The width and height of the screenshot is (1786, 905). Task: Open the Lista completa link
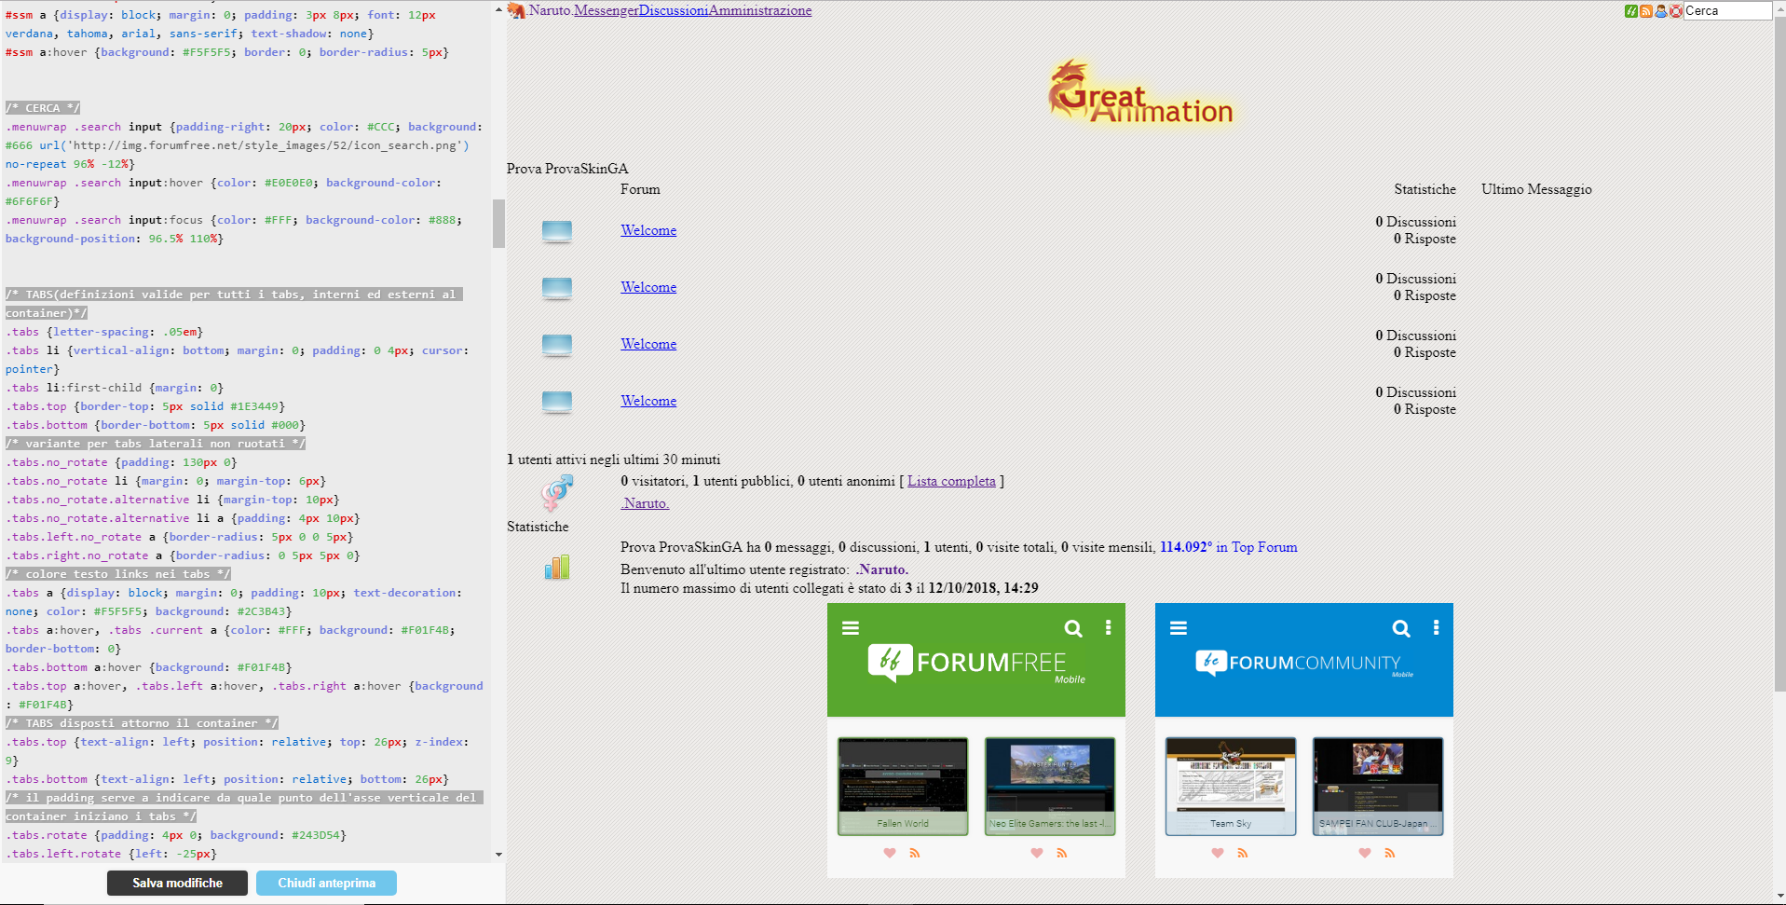950,481
